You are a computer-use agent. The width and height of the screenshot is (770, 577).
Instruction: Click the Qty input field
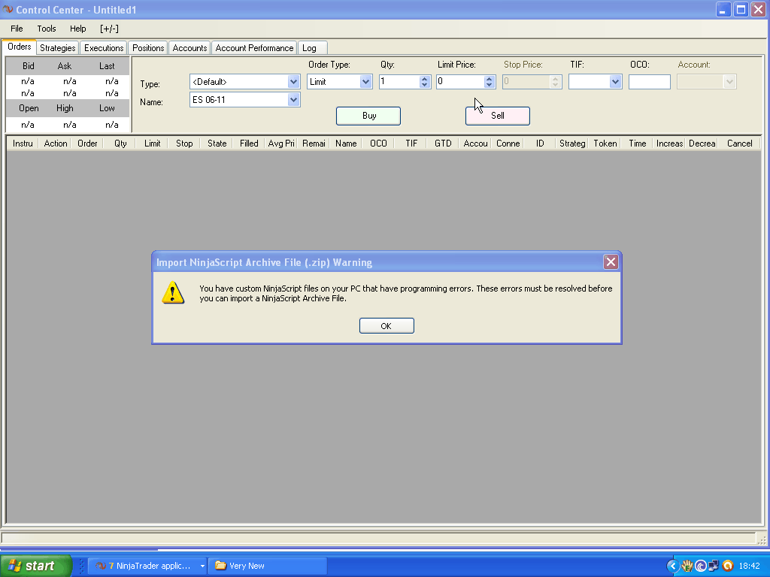click(399, 81)
